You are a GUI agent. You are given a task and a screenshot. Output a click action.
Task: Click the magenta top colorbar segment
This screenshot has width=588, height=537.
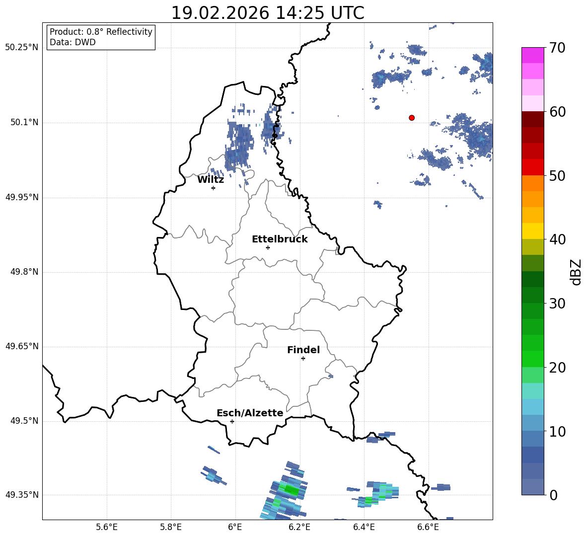(x=532, y=55)
